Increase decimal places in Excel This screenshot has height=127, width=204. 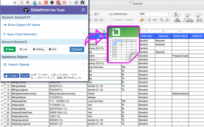click(x=161, y=20)
